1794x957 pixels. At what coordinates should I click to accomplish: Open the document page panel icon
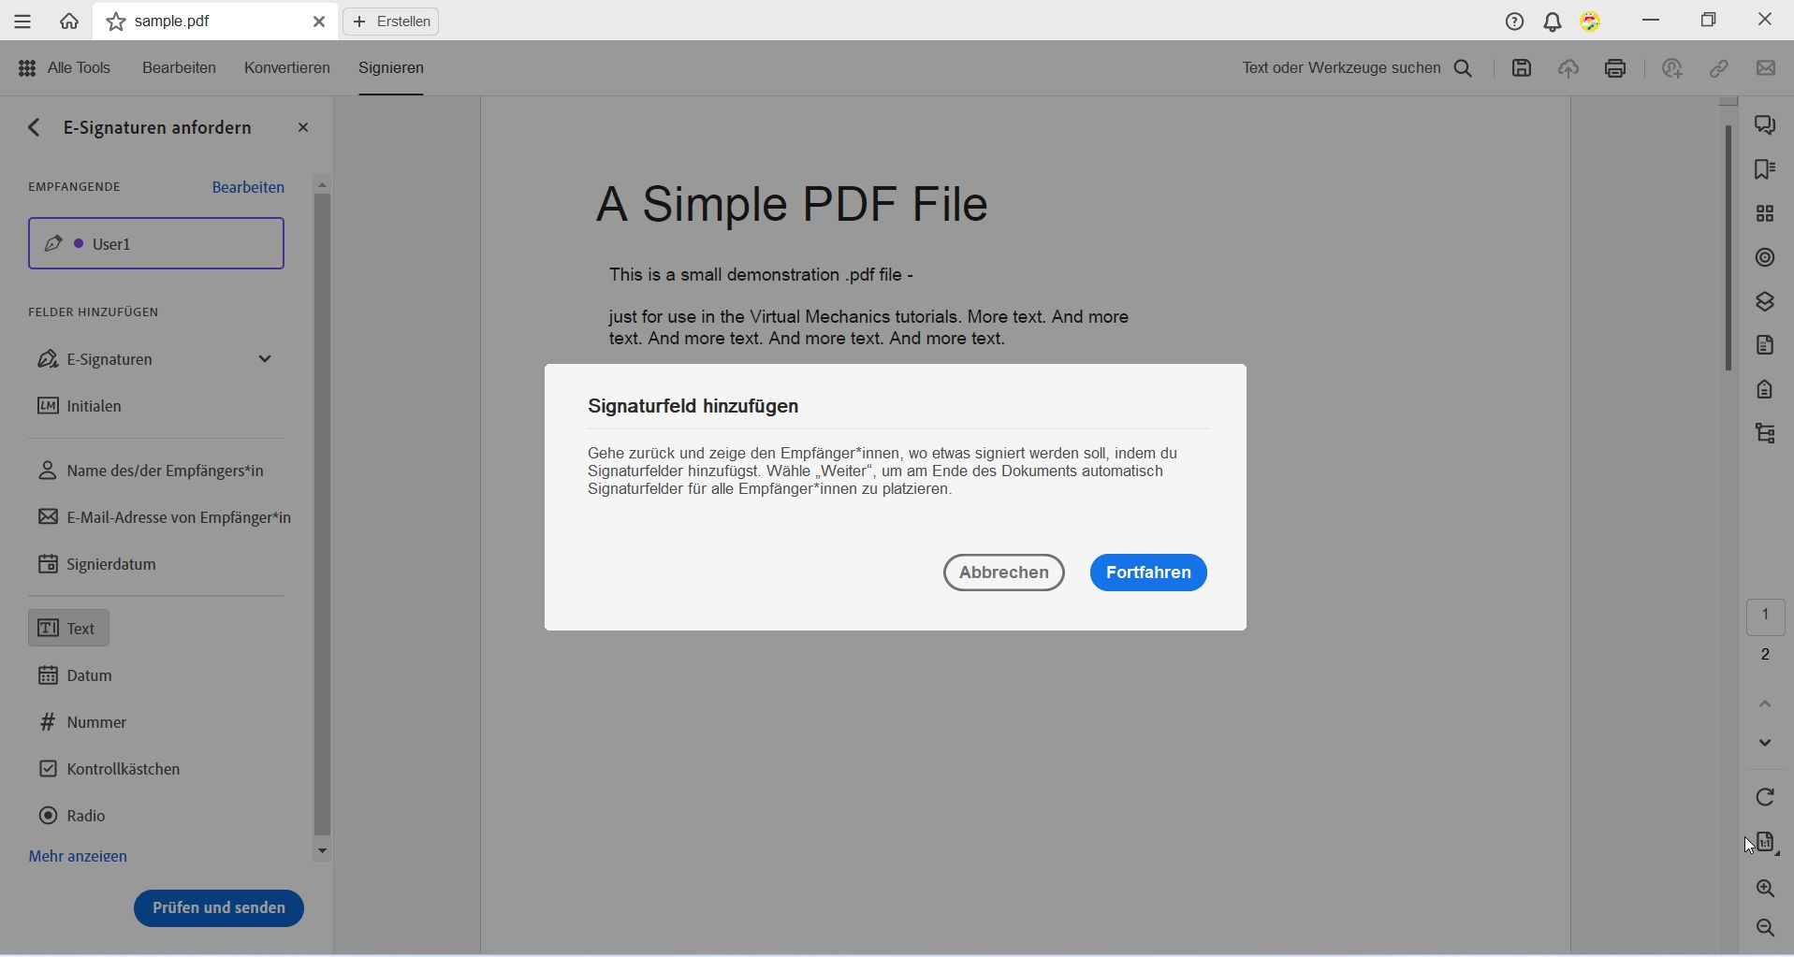(1765, 345)
